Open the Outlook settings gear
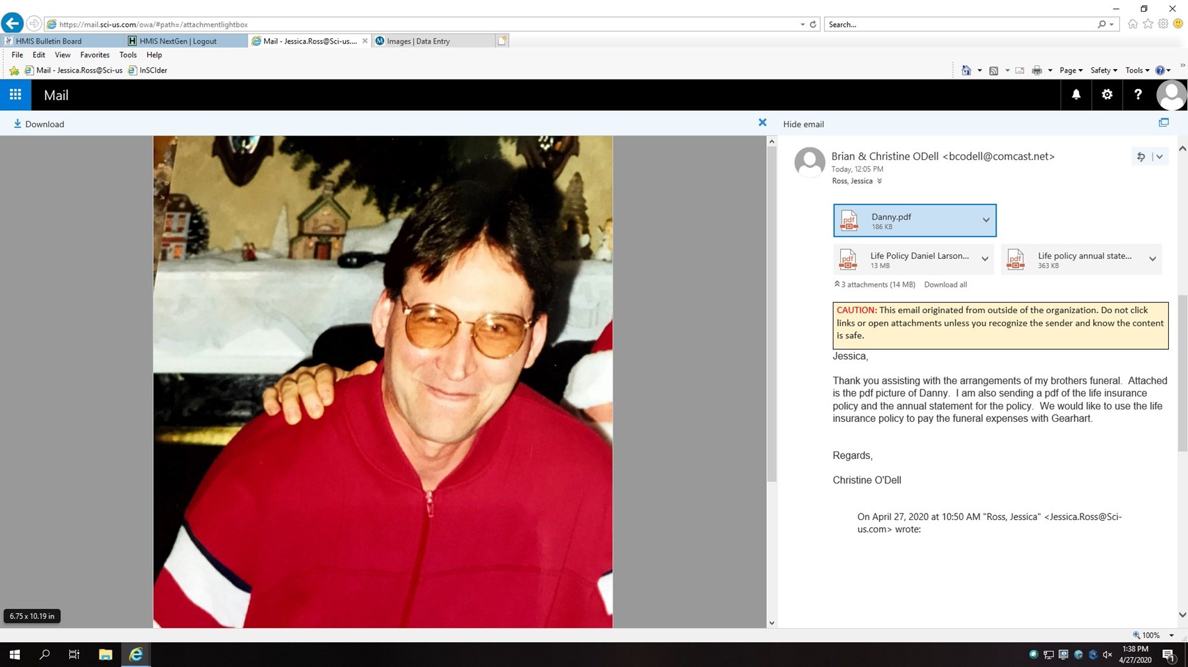Viewport: 1188px width, 667px height. click(1107, 94)
